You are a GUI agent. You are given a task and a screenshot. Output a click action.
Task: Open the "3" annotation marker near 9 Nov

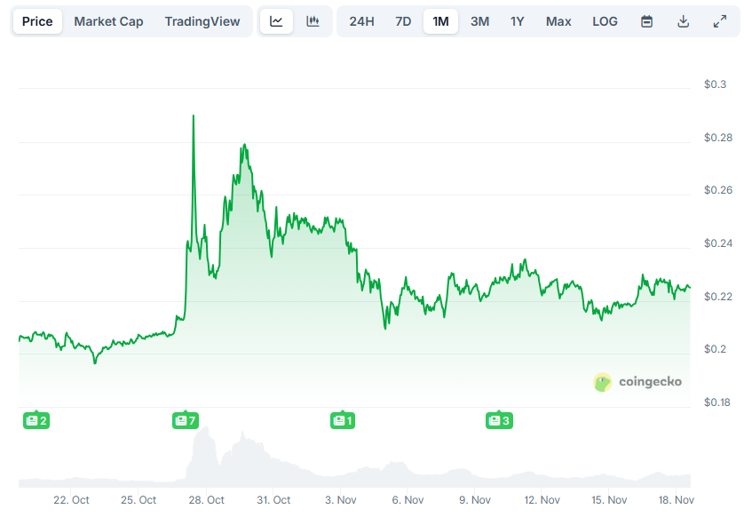coord(499,420)
